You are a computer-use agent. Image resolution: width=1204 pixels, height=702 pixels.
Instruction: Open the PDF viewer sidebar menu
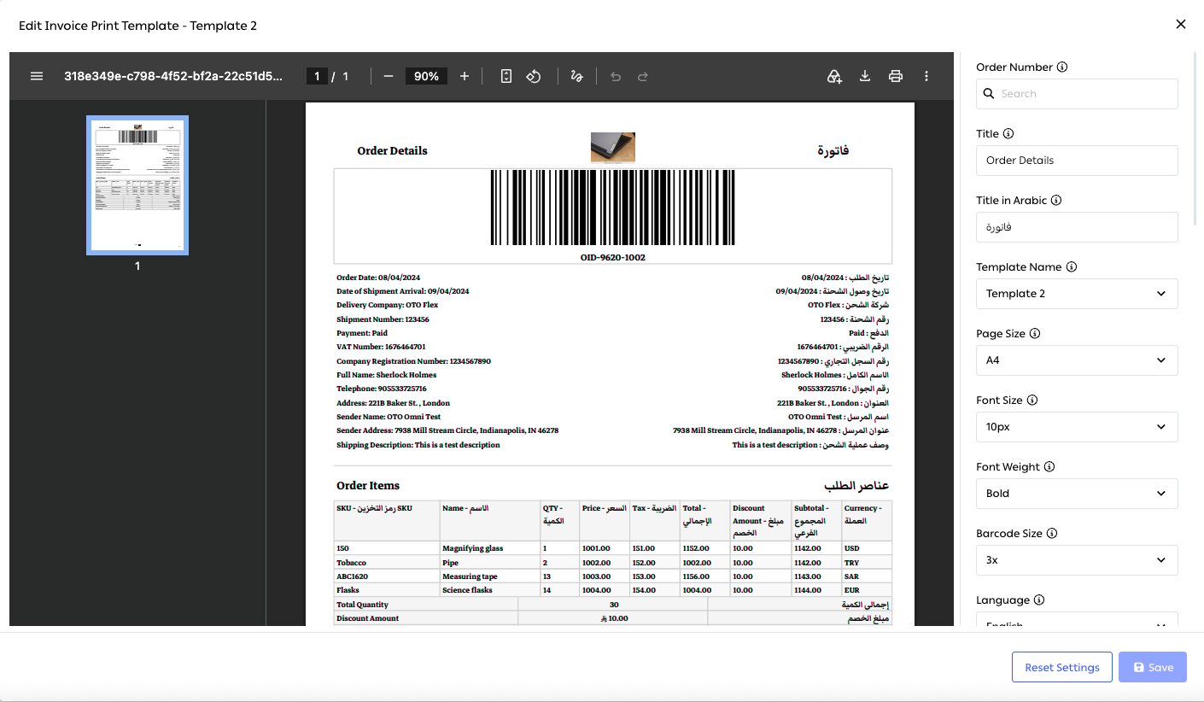coord(37,76)
